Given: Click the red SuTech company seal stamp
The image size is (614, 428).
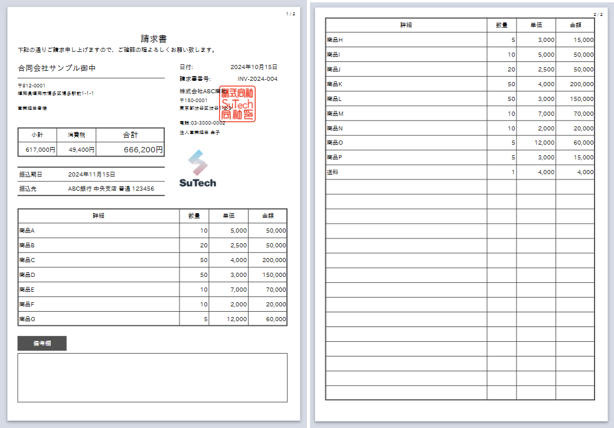Looking at the screenshot, I should tap(237, 104).
